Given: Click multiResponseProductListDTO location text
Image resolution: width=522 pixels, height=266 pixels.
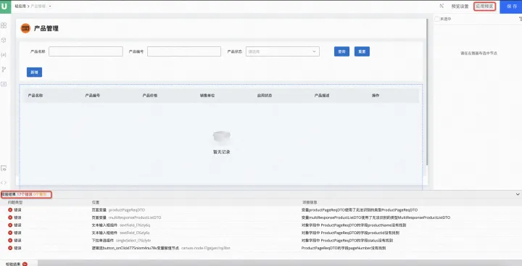Looking at the screenshot, I should click(135, 217).
